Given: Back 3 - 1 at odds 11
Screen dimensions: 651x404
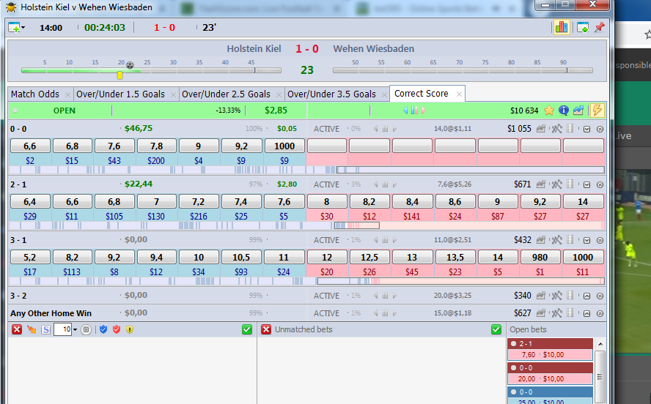Looking at the screenshot, I should 284,257.
